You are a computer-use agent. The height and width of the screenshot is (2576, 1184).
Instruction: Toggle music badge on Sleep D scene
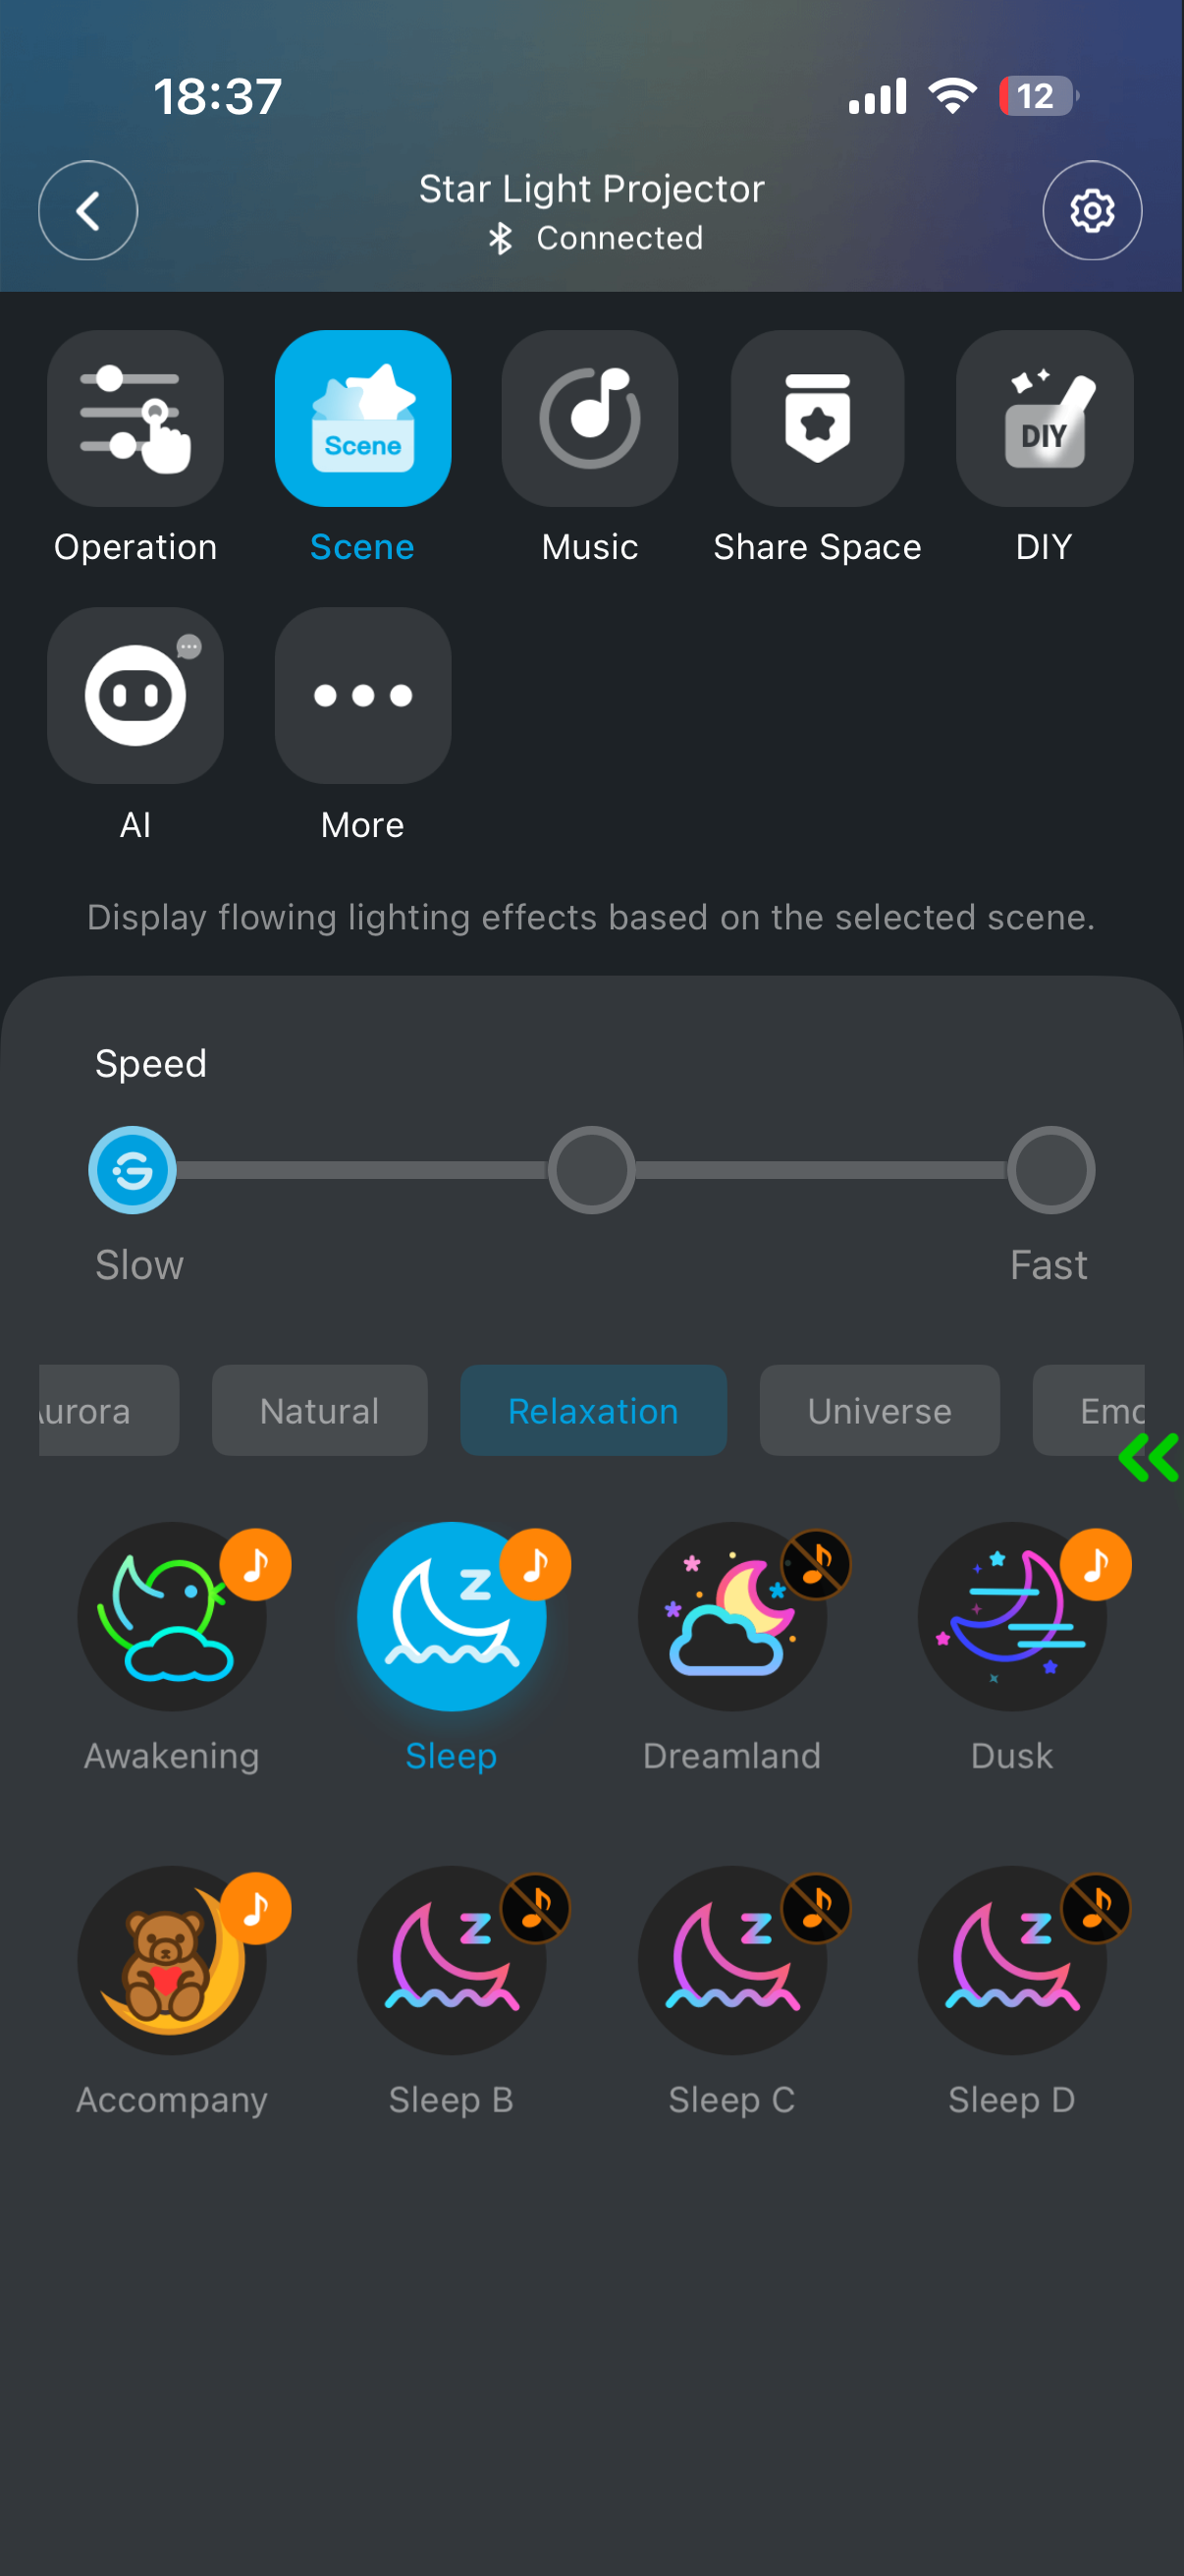coord(1096,1908)
